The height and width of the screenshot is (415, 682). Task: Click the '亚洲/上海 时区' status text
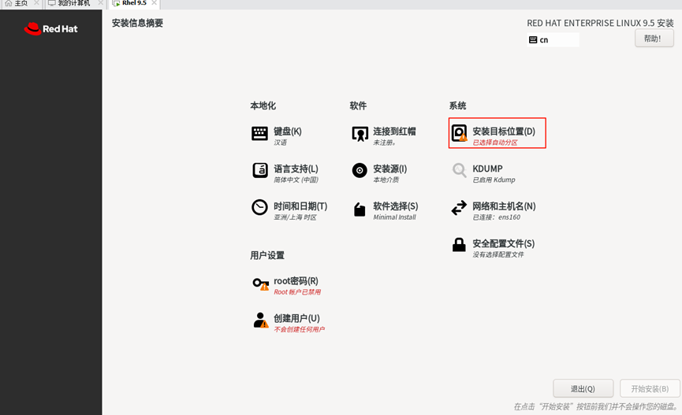tap(295, 217)
